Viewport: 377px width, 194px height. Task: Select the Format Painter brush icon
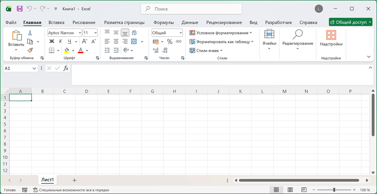click(x=30, y=50)
